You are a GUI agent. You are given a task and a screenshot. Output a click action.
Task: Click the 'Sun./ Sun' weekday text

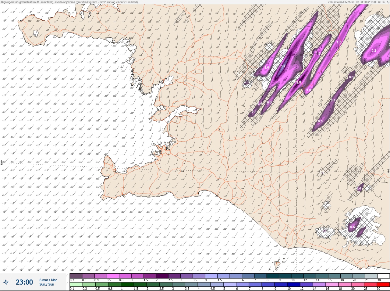coord(47,284)
